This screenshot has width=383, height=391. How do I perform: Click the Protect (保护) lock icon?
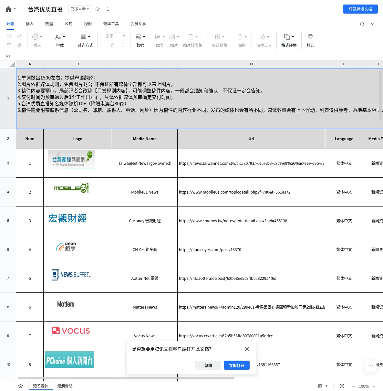click(x=240, y=37)
